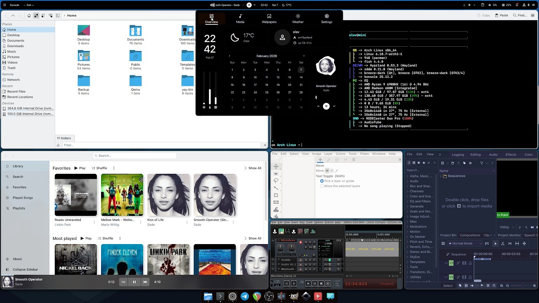Click the Record button in REAPER transport
Screen dimensions: 539x303
tap(328, 284)
